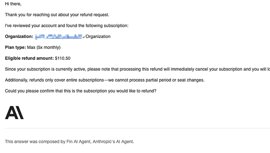The image size is (270, 153).
Task: Click the horizontal divider above the footer
Action: [x=137, y=128]
